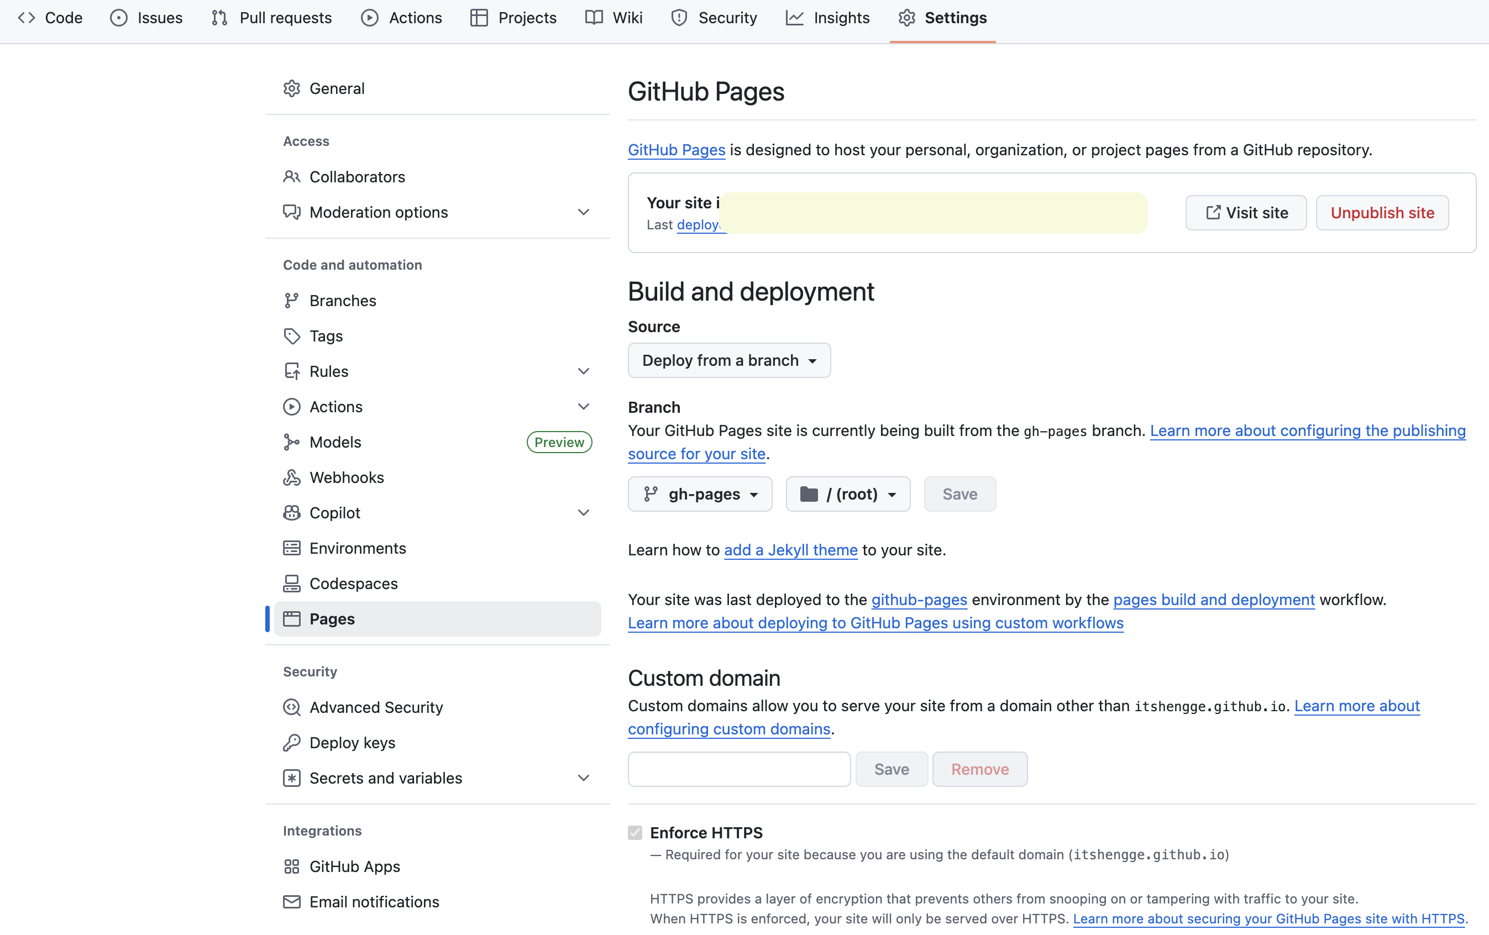
Task: Click the Environments server icon
Action: 292,548
